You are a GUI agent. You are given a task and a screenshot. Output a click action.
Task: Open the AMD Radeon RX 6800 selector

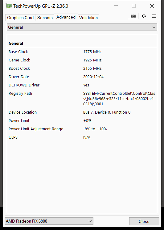pos(49,221)
